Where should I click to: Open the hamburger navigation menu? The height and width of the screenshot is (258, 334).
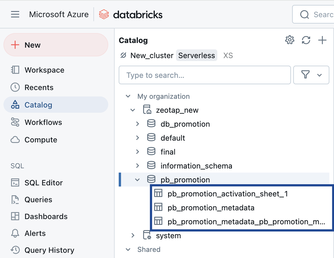[x=15, y=14]
